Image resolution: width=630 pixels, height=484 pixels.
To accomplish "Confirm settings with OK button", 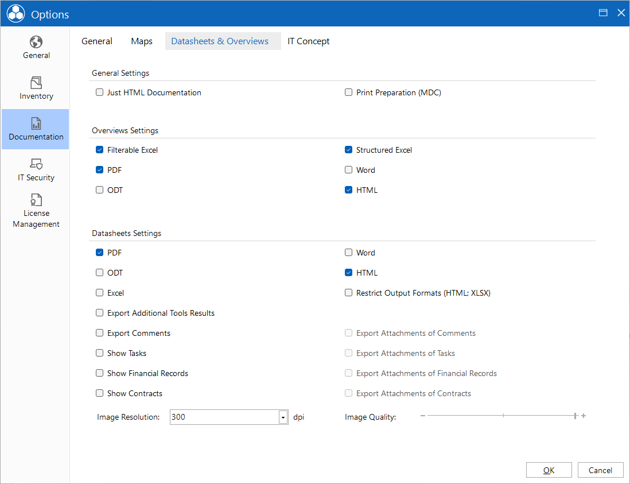I will 549,470.
